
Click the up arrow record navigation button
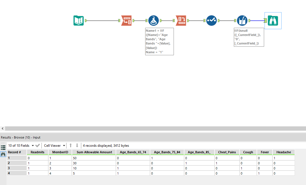(70, 145)
